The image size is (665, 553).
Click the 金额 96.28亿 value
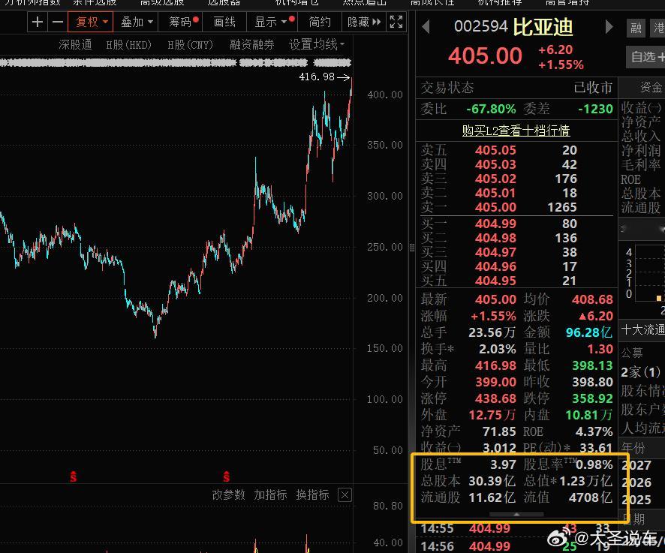click(589, 332)
